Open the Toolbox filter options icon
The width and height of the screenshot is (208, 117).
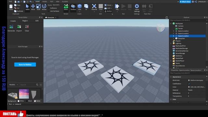click(41, 84)
